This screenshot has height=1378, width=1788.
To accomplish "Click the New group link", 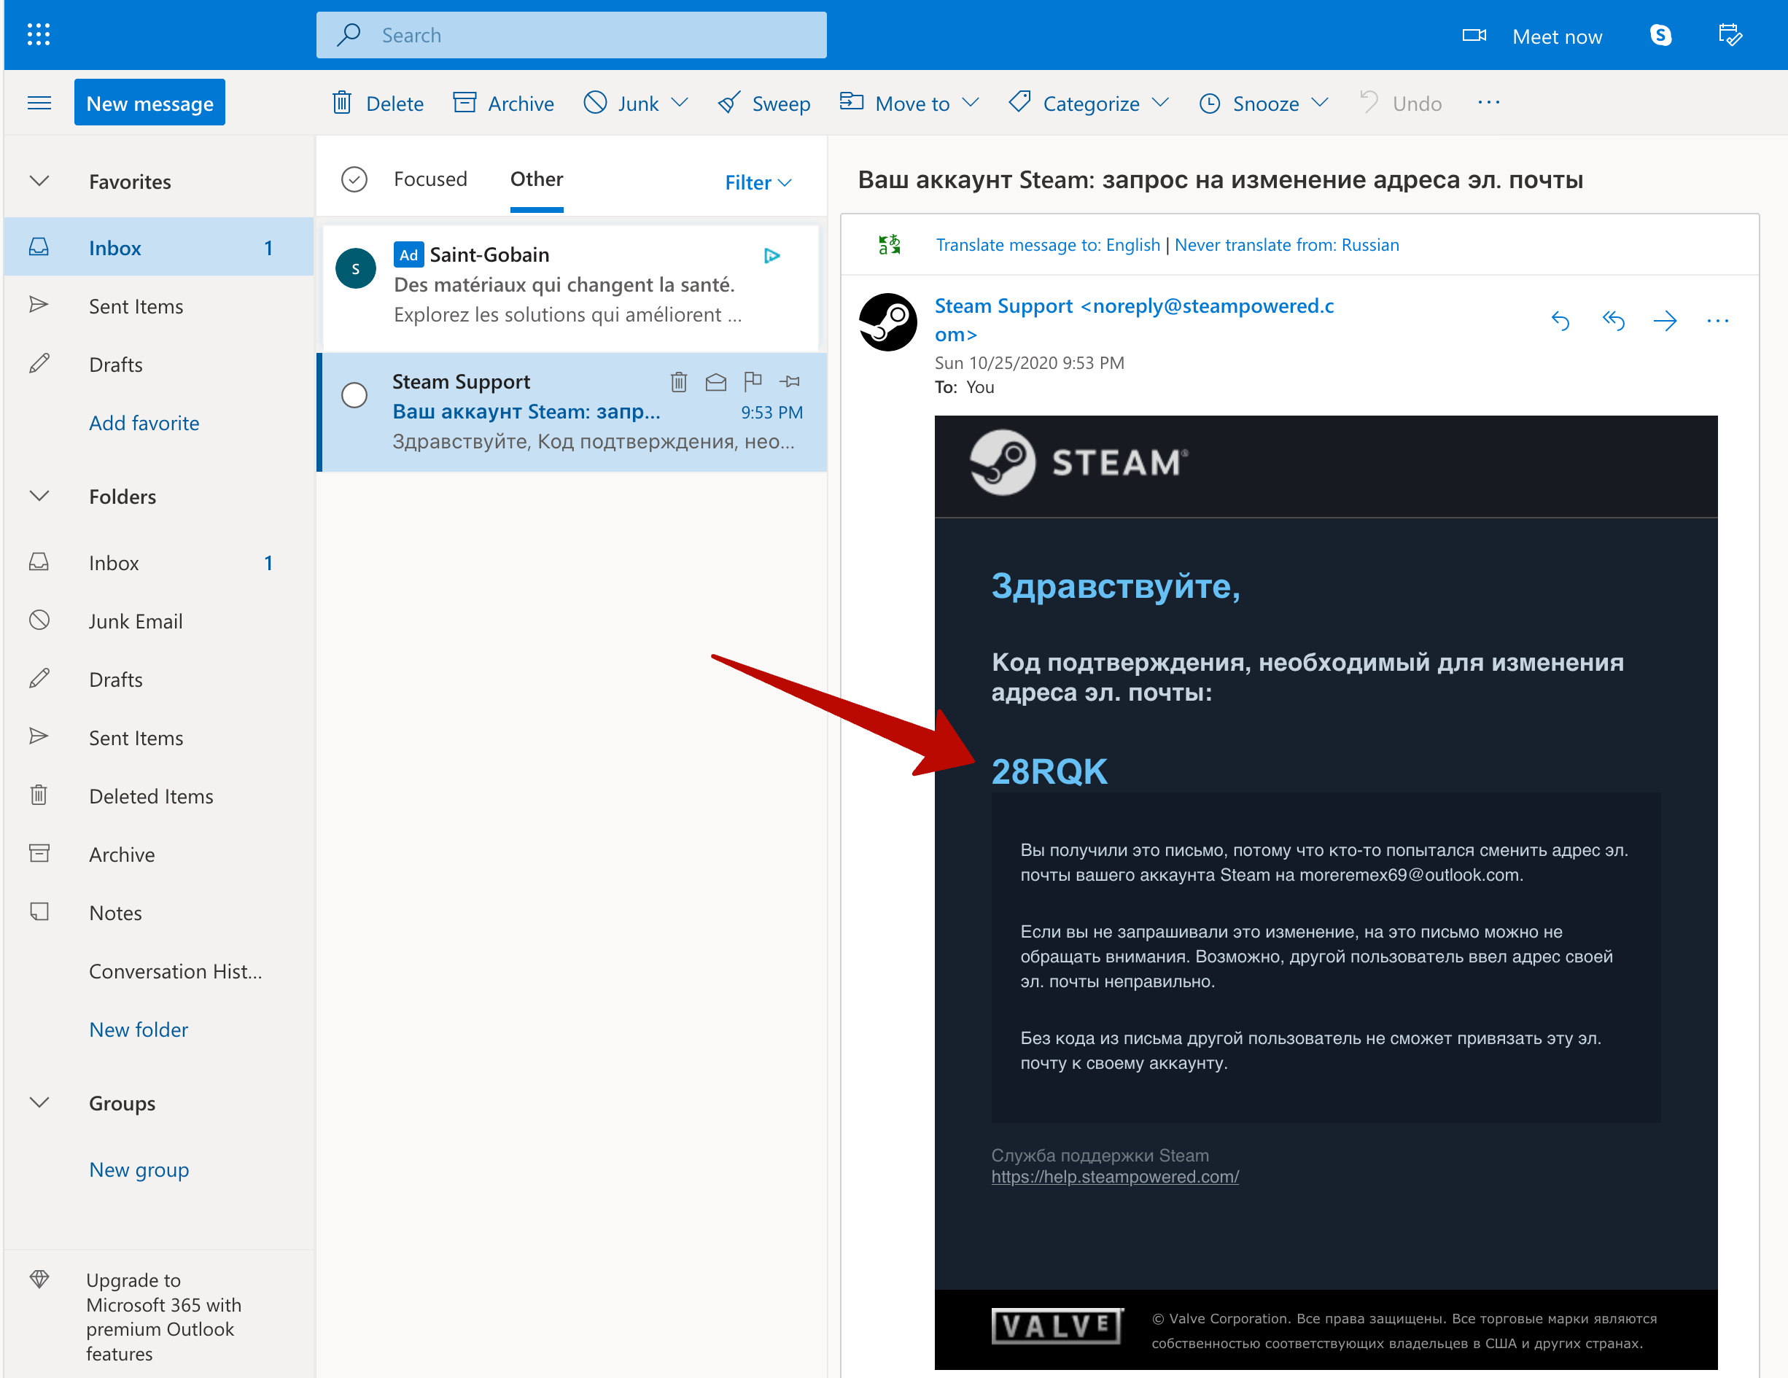I will click(x=139, y=1170).
